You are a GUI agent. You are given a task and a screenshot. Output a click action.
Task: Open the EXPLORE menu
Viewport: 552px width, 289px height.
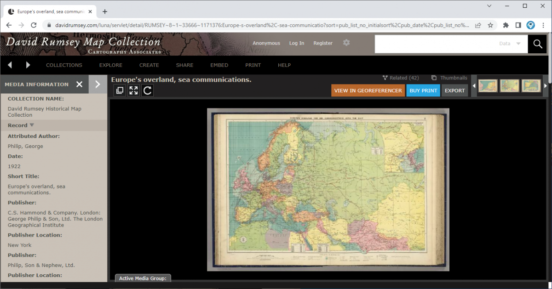tap(110, 65)
